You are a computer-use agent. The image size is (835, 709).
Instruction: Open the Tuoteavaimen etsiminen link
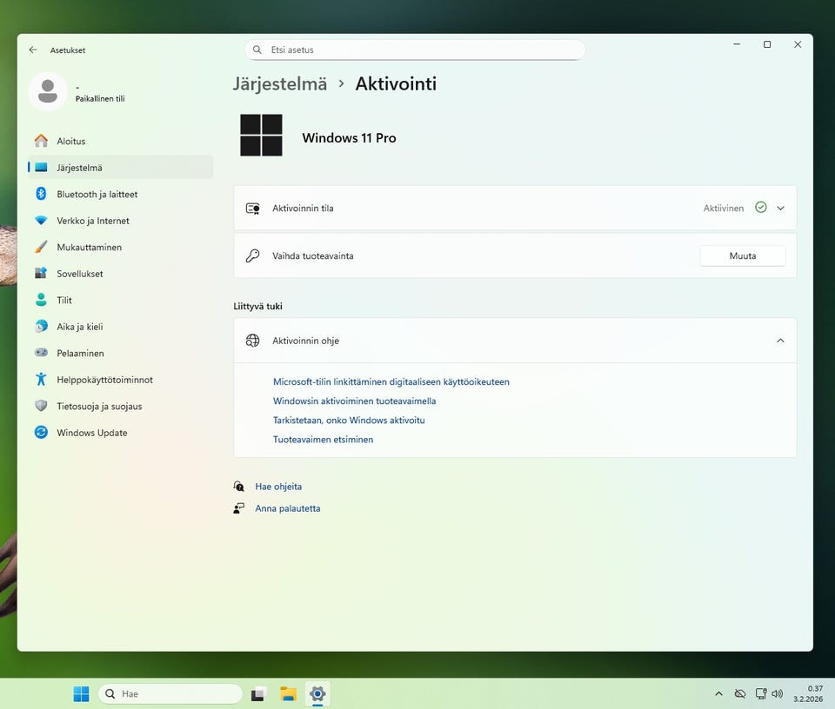pos(323,440)
